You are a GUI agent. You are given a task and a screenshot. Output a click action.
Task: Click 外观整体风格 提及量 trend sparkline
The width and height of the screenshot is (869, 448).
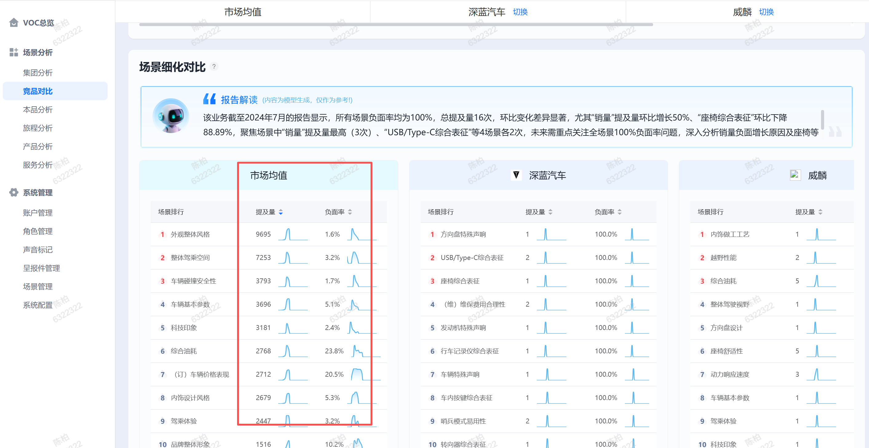(292, 234)
